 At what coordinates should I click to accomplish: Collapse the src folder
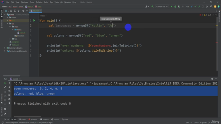tap(8, 23)
